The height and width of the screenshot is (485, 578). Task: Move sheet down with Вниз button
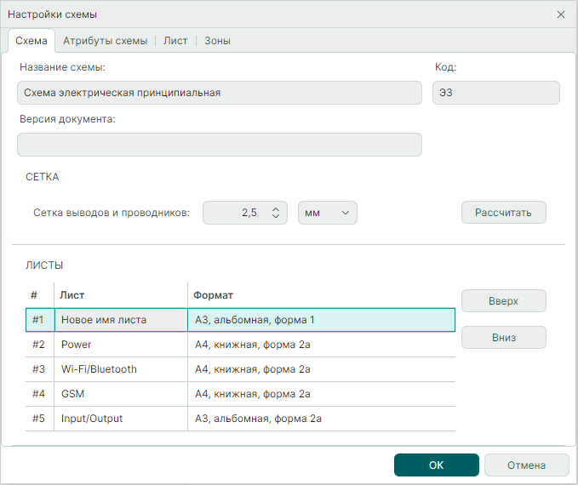tap(503, 338)
